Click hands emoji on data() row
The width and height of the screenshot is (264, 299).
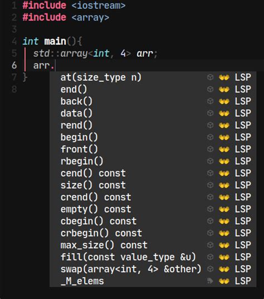224,113
